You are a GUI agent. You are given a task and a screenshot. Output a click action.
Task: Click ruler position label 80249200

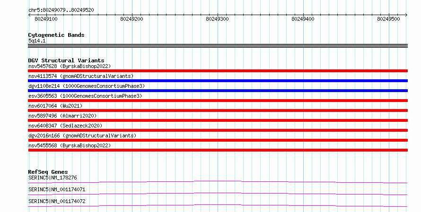132,19
